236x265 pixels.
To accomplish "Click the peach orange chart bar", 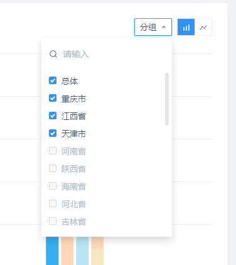I will click(x=67, y=251).
